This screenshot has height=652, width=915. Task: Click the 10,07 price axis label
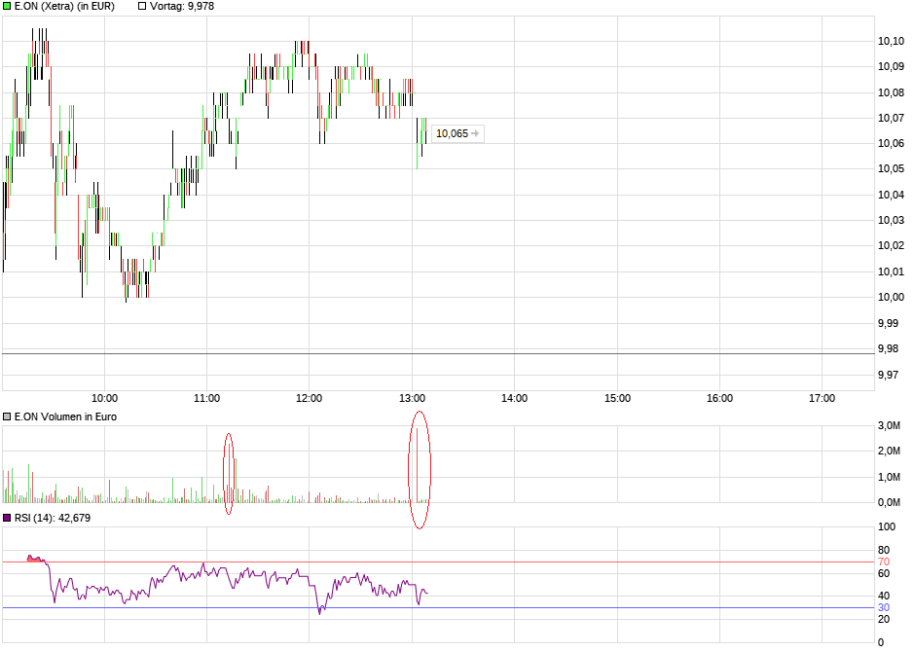[x=891, y=119]
